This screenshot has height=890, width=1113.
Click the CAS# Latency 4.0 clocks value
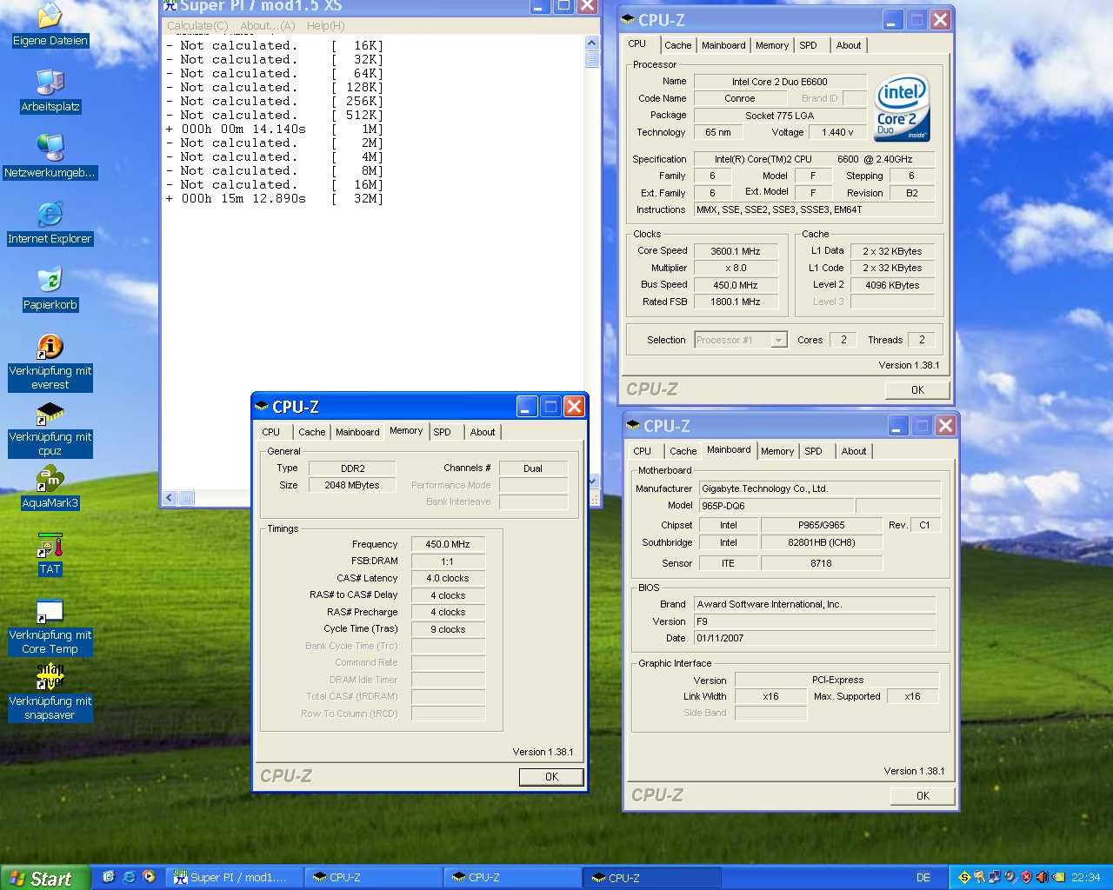coord(448,578)
